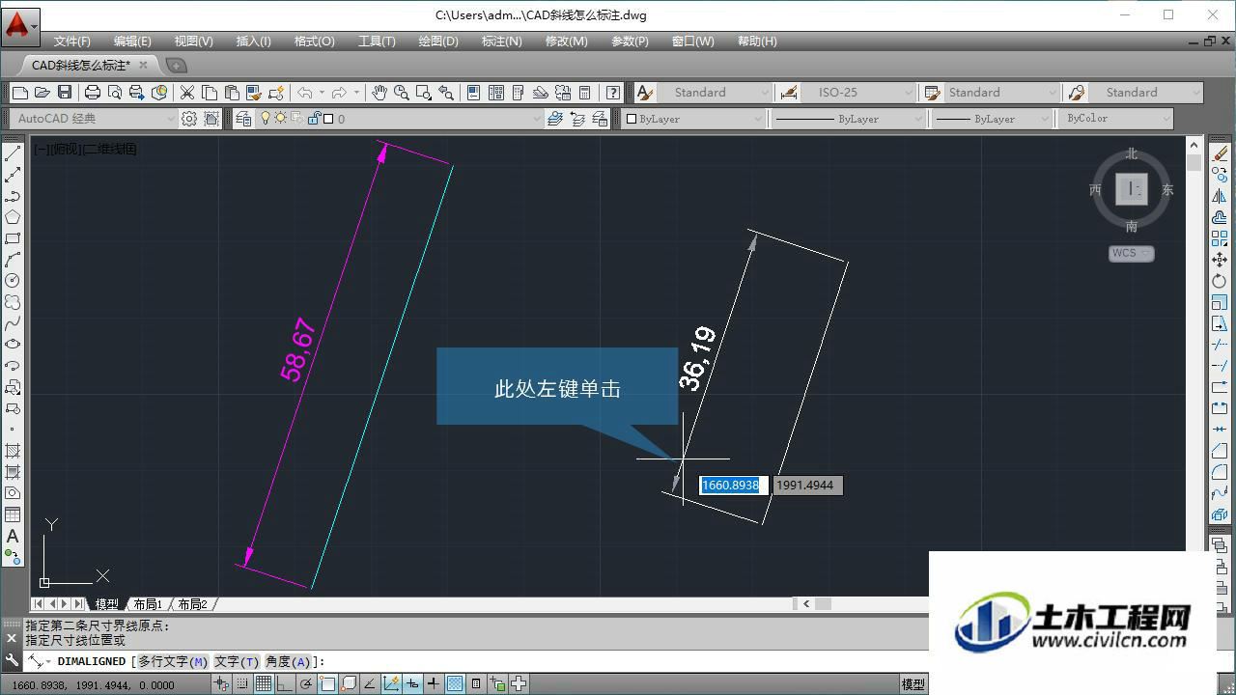Close the CAD斜线怎么标注 drawing tab
This screenshot has width=1236, height=695.
click(144, 65)
